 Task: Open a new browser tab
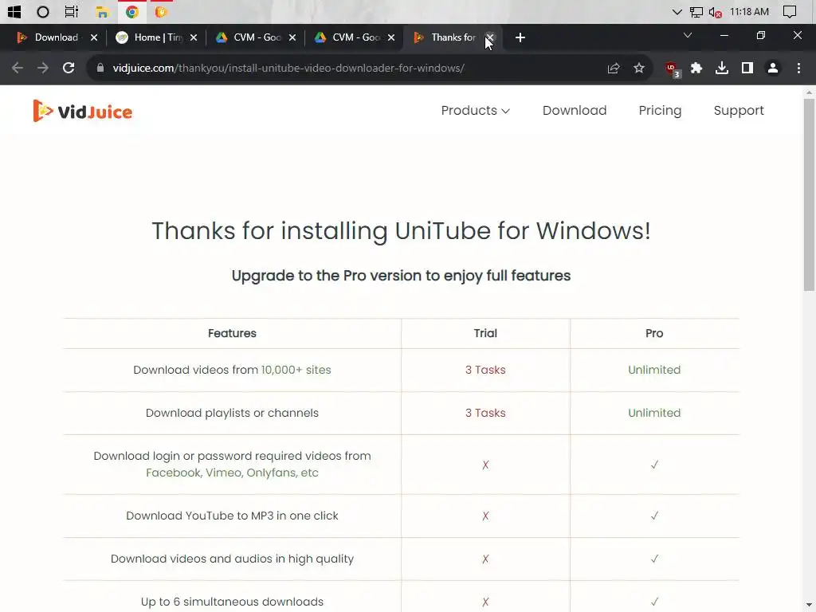click(520, 37)
